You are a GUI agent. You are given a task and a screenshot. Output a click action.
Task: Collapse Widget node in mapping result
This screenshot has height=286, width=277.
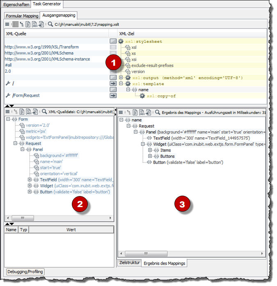(x=143, y=144)
